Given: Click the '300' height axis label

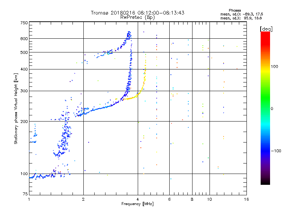Looking at the screenshot, I should point(24,91).
